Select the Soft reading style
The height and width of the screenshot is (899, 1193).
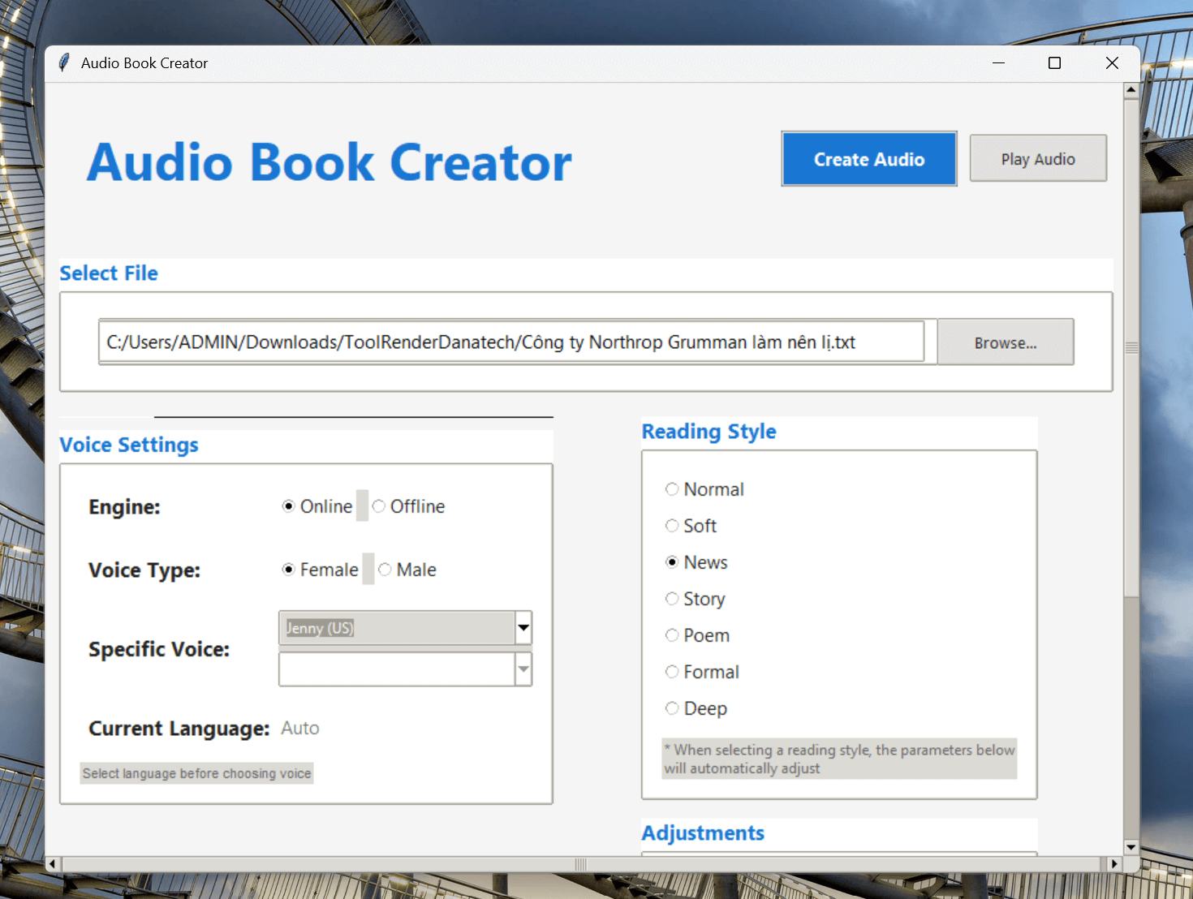[691, 526]
